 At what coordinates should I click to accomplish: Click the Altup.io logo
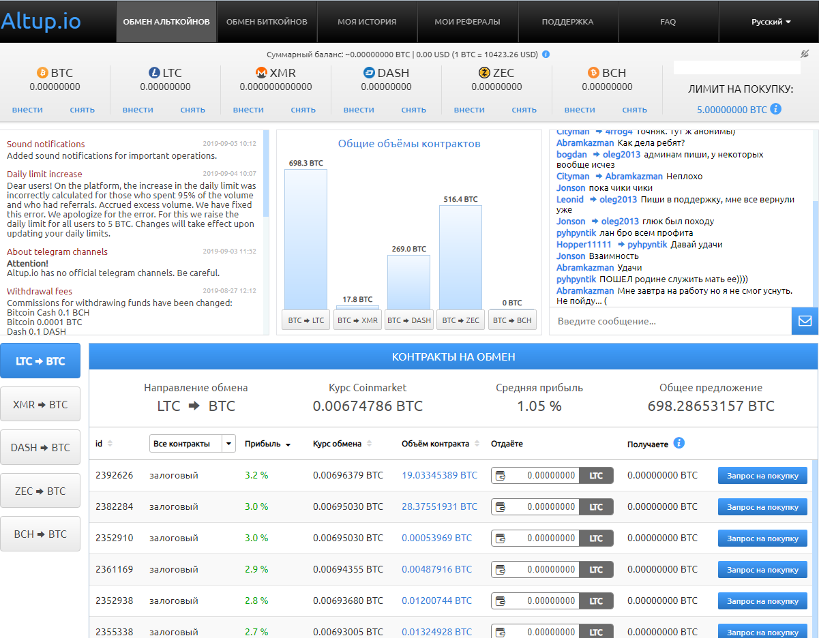pyautogui.click(x=42, y=21)
